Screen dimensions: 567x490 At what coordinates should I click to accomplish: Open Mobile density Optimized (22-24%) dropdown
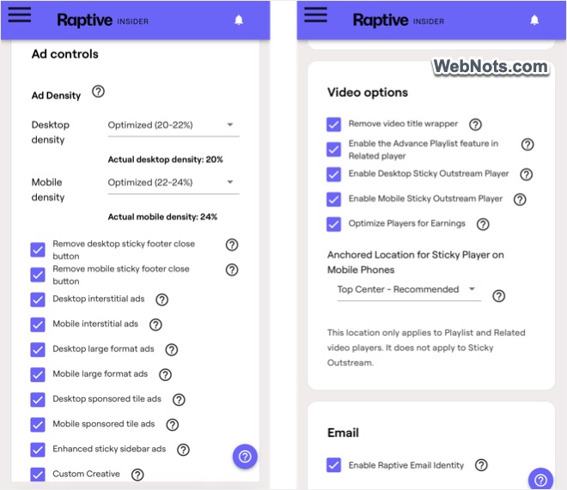[x=174, y=183]
